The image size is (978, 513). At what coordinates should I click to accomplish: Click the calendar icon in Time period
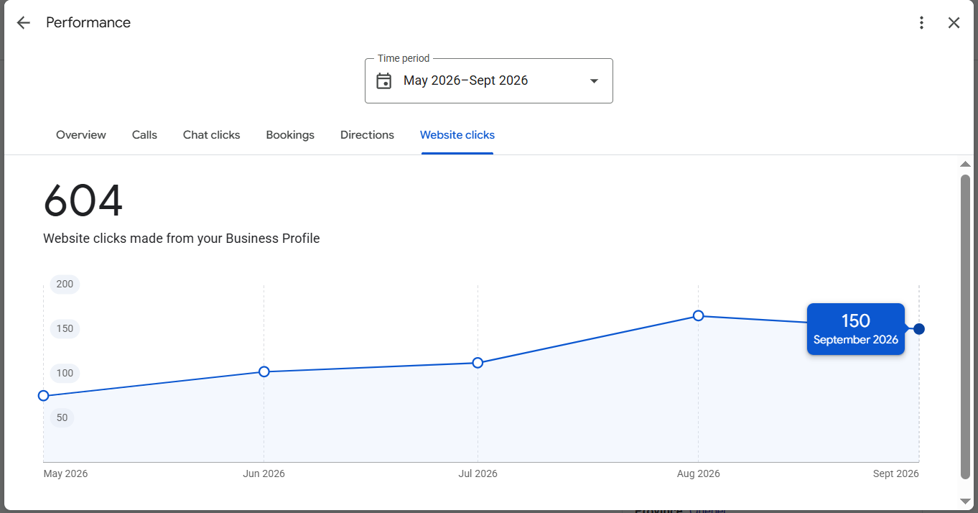384,80
